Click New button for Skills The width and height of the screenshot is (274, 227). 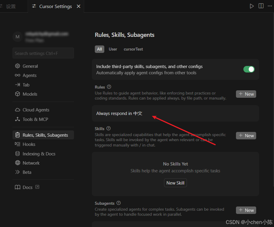pyautogui.click(x=246, y=135)
